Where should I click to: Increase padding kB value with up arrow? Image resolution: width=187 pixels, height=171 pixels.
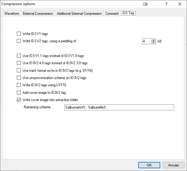point(153,40)
